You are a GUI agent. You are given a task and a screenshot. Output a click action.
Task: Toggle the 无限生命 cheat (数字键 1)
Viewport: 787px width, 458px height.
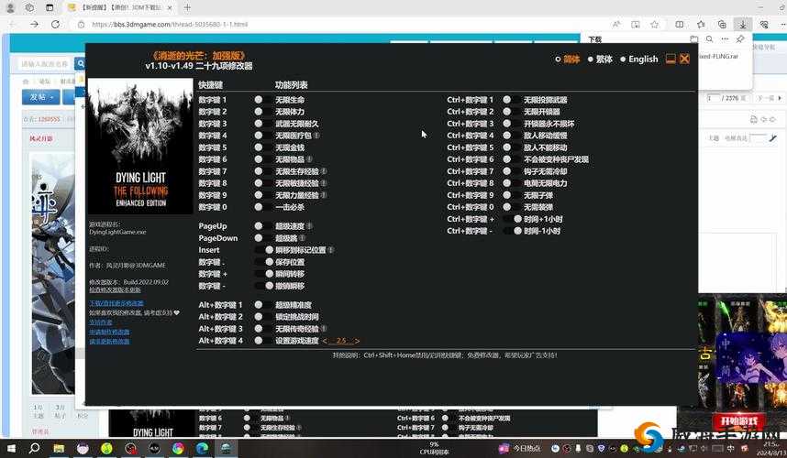(x=262, y=100)
